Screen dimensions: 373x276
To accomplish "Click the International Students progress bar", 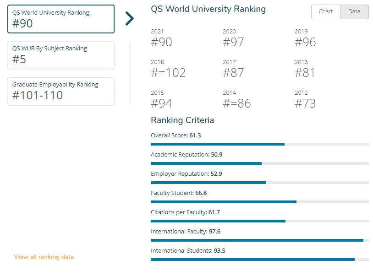I will pyautogui.click(x=260, y=260).
